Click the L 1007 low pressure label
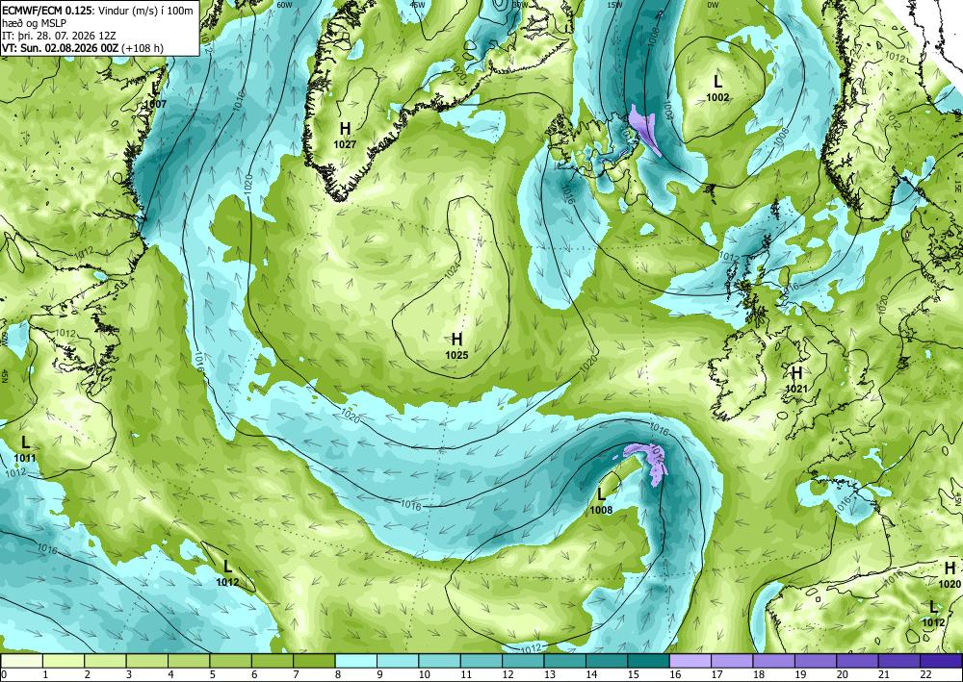963x682 pixels. 155,95
